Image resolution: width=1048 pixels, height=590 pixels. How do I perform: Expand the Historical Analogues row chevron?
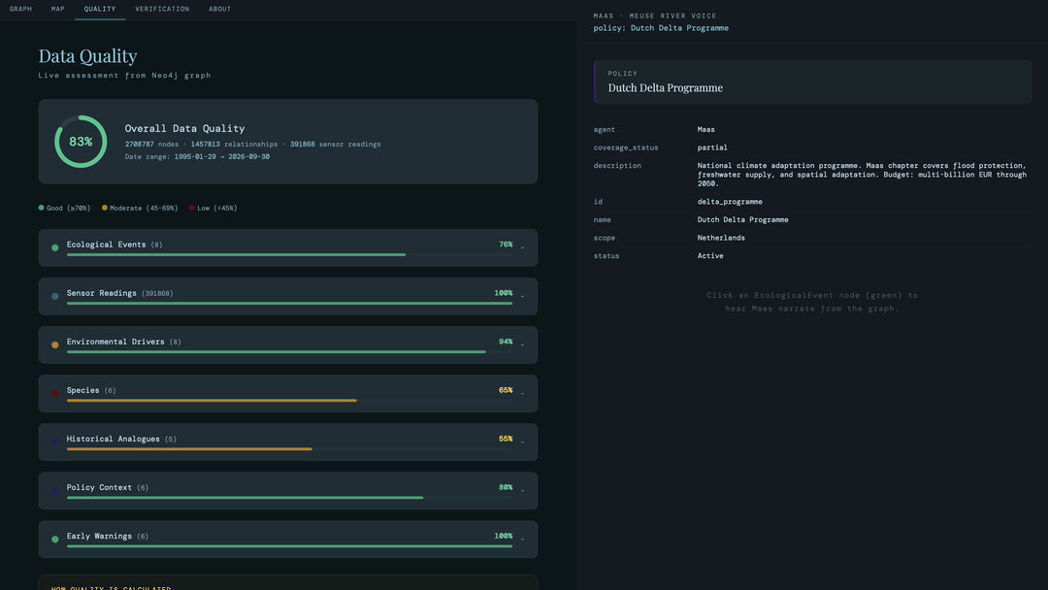(x=523, y=442)
